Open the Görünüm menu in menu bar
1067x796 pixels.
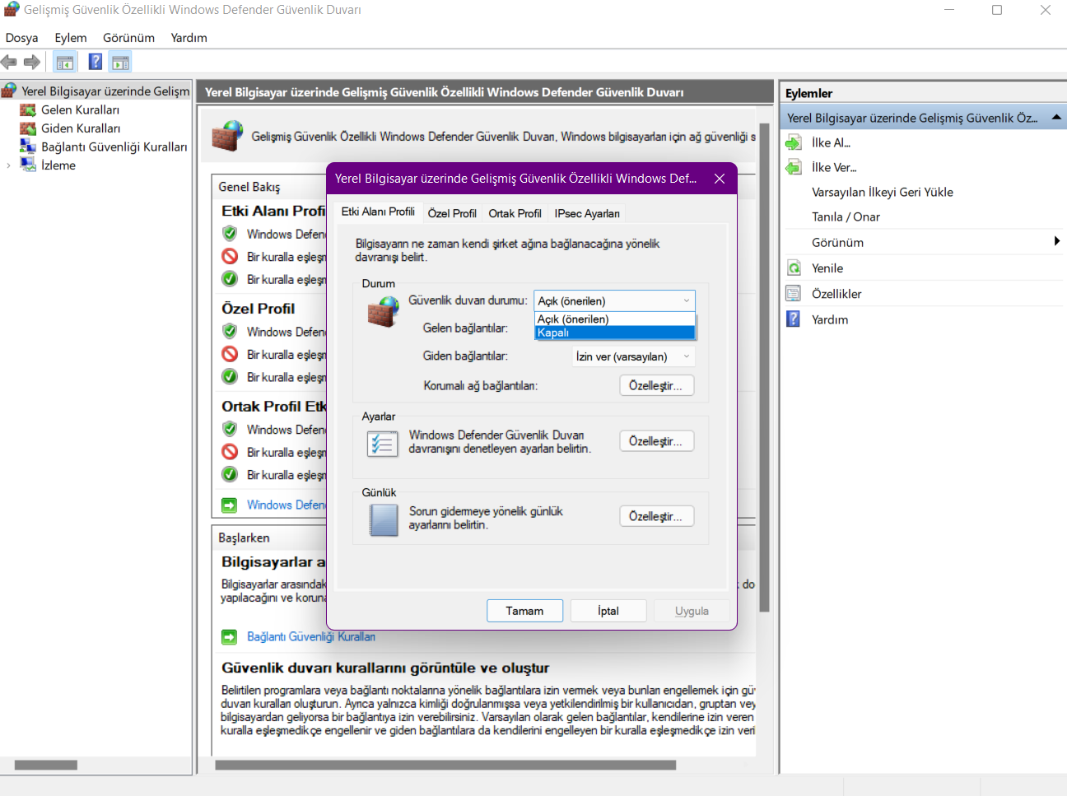(x=128, y=38)
